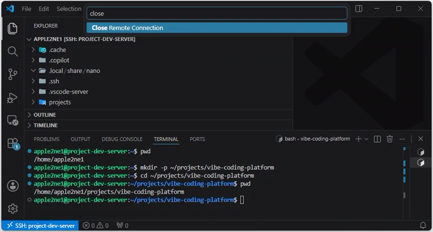This screenshot has width=433, height=232.
Task: Click the active terminal prompt cursor
Action: pos(242,200)
